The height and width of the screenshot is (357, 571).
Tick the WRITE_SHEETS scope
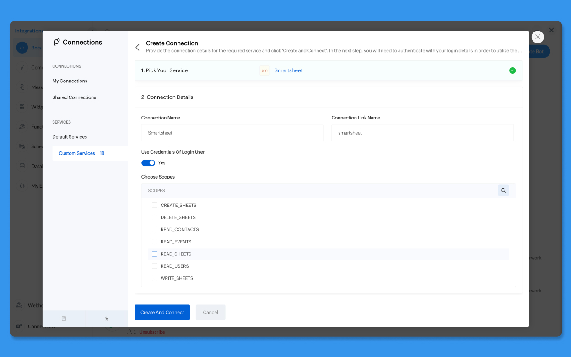coord(155,278)
